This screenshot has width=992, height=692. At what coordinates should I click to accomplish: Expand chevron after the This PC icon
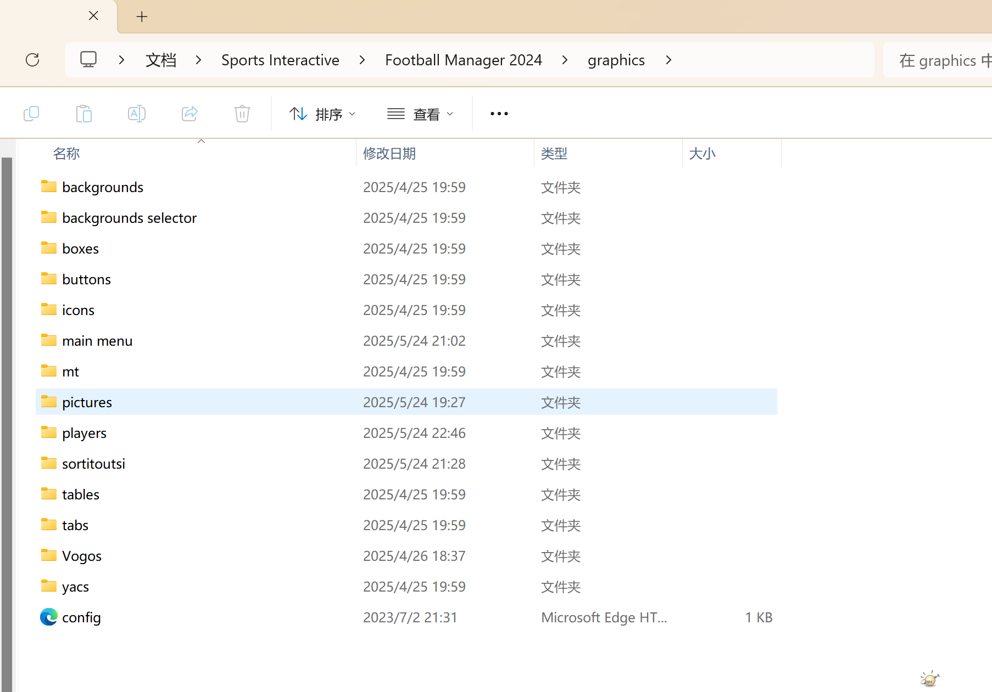(x=122, y=60)
